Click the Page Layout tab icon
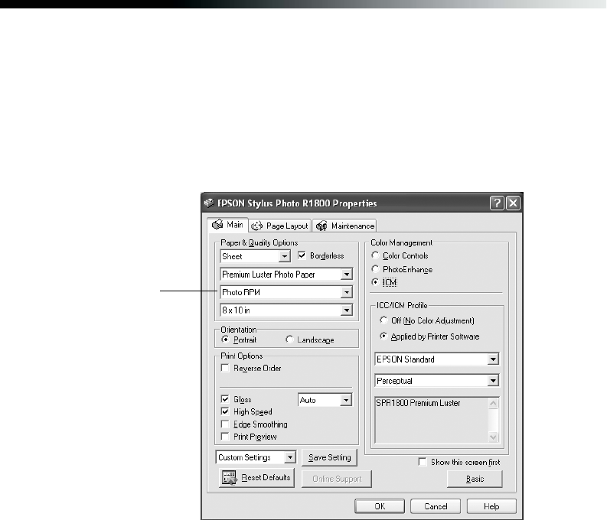The height and width of the screenshot is (520, 607). 256,226
